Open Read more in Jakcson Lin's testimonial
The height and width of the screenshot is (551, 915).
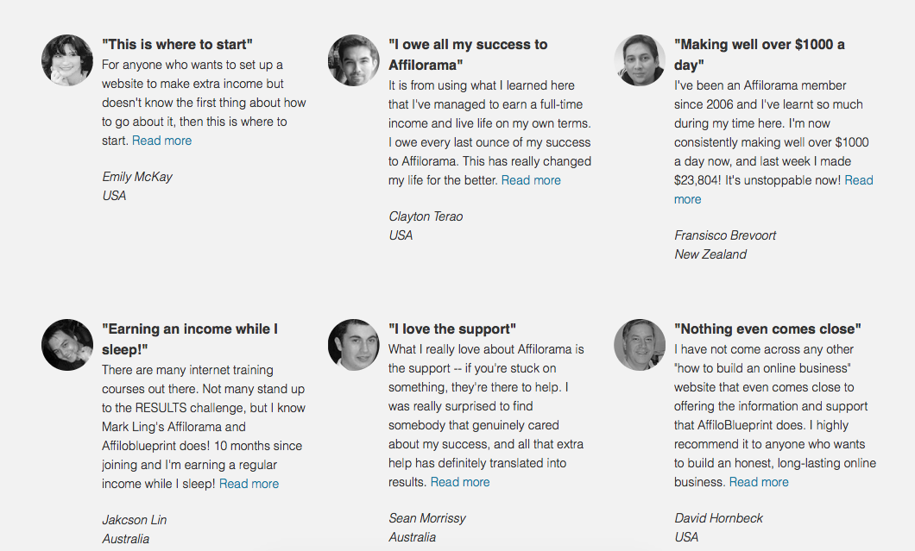249,484
